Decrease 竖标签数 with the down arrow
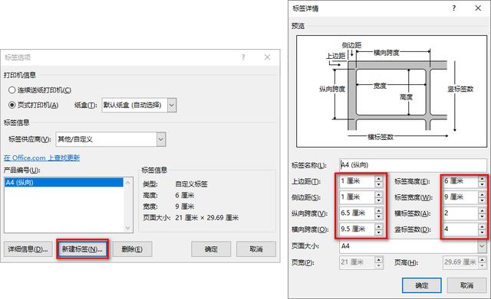Viewport: 491px width, 299px height. [483, 232]
